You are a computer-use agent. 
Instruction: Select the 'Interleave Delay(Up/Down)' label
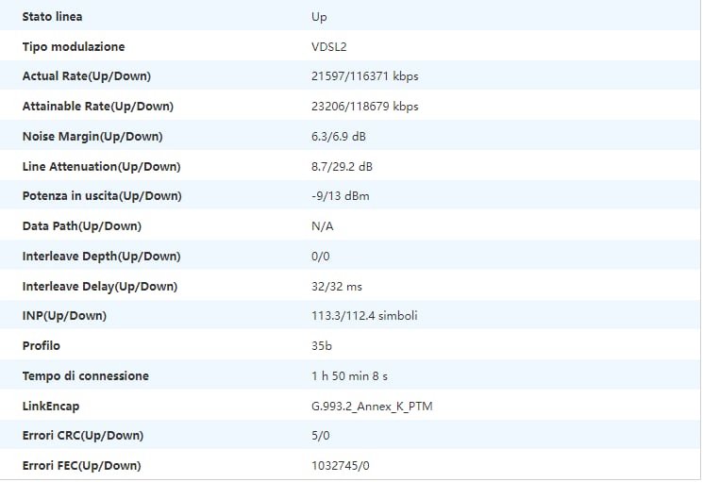point(100,286)
